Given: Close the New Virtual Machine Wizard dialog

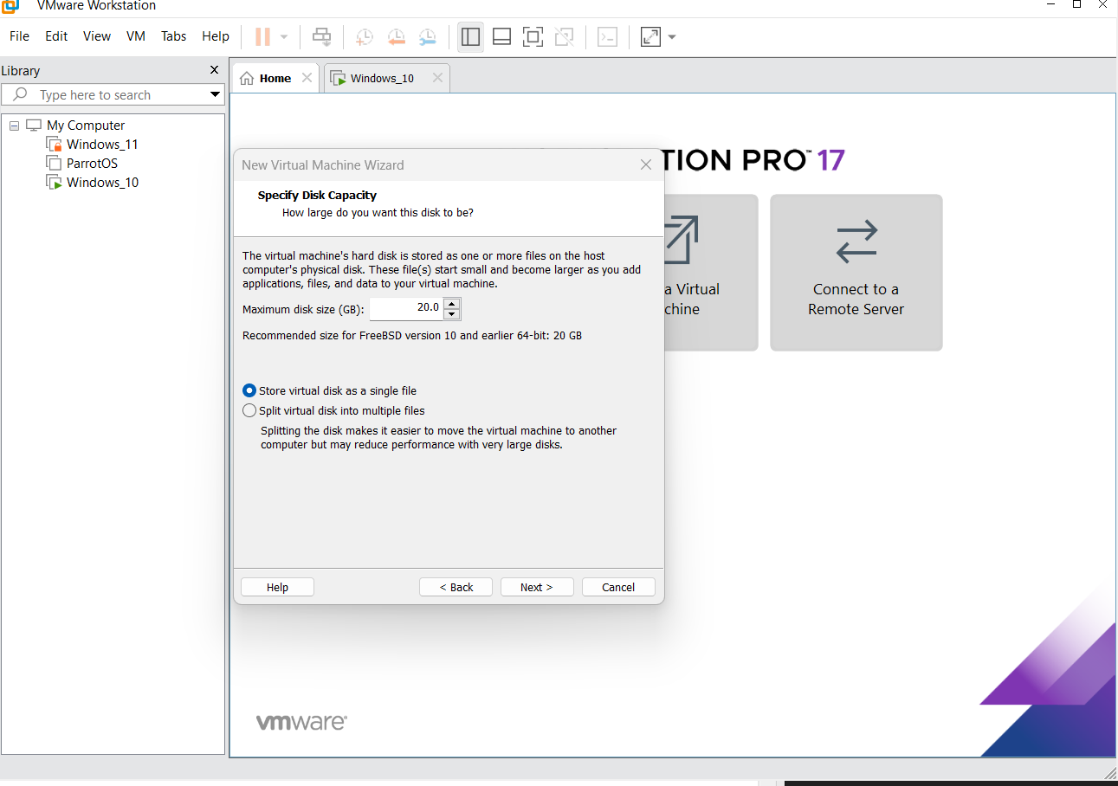Looking at the screenshot, I should (645, 164).
